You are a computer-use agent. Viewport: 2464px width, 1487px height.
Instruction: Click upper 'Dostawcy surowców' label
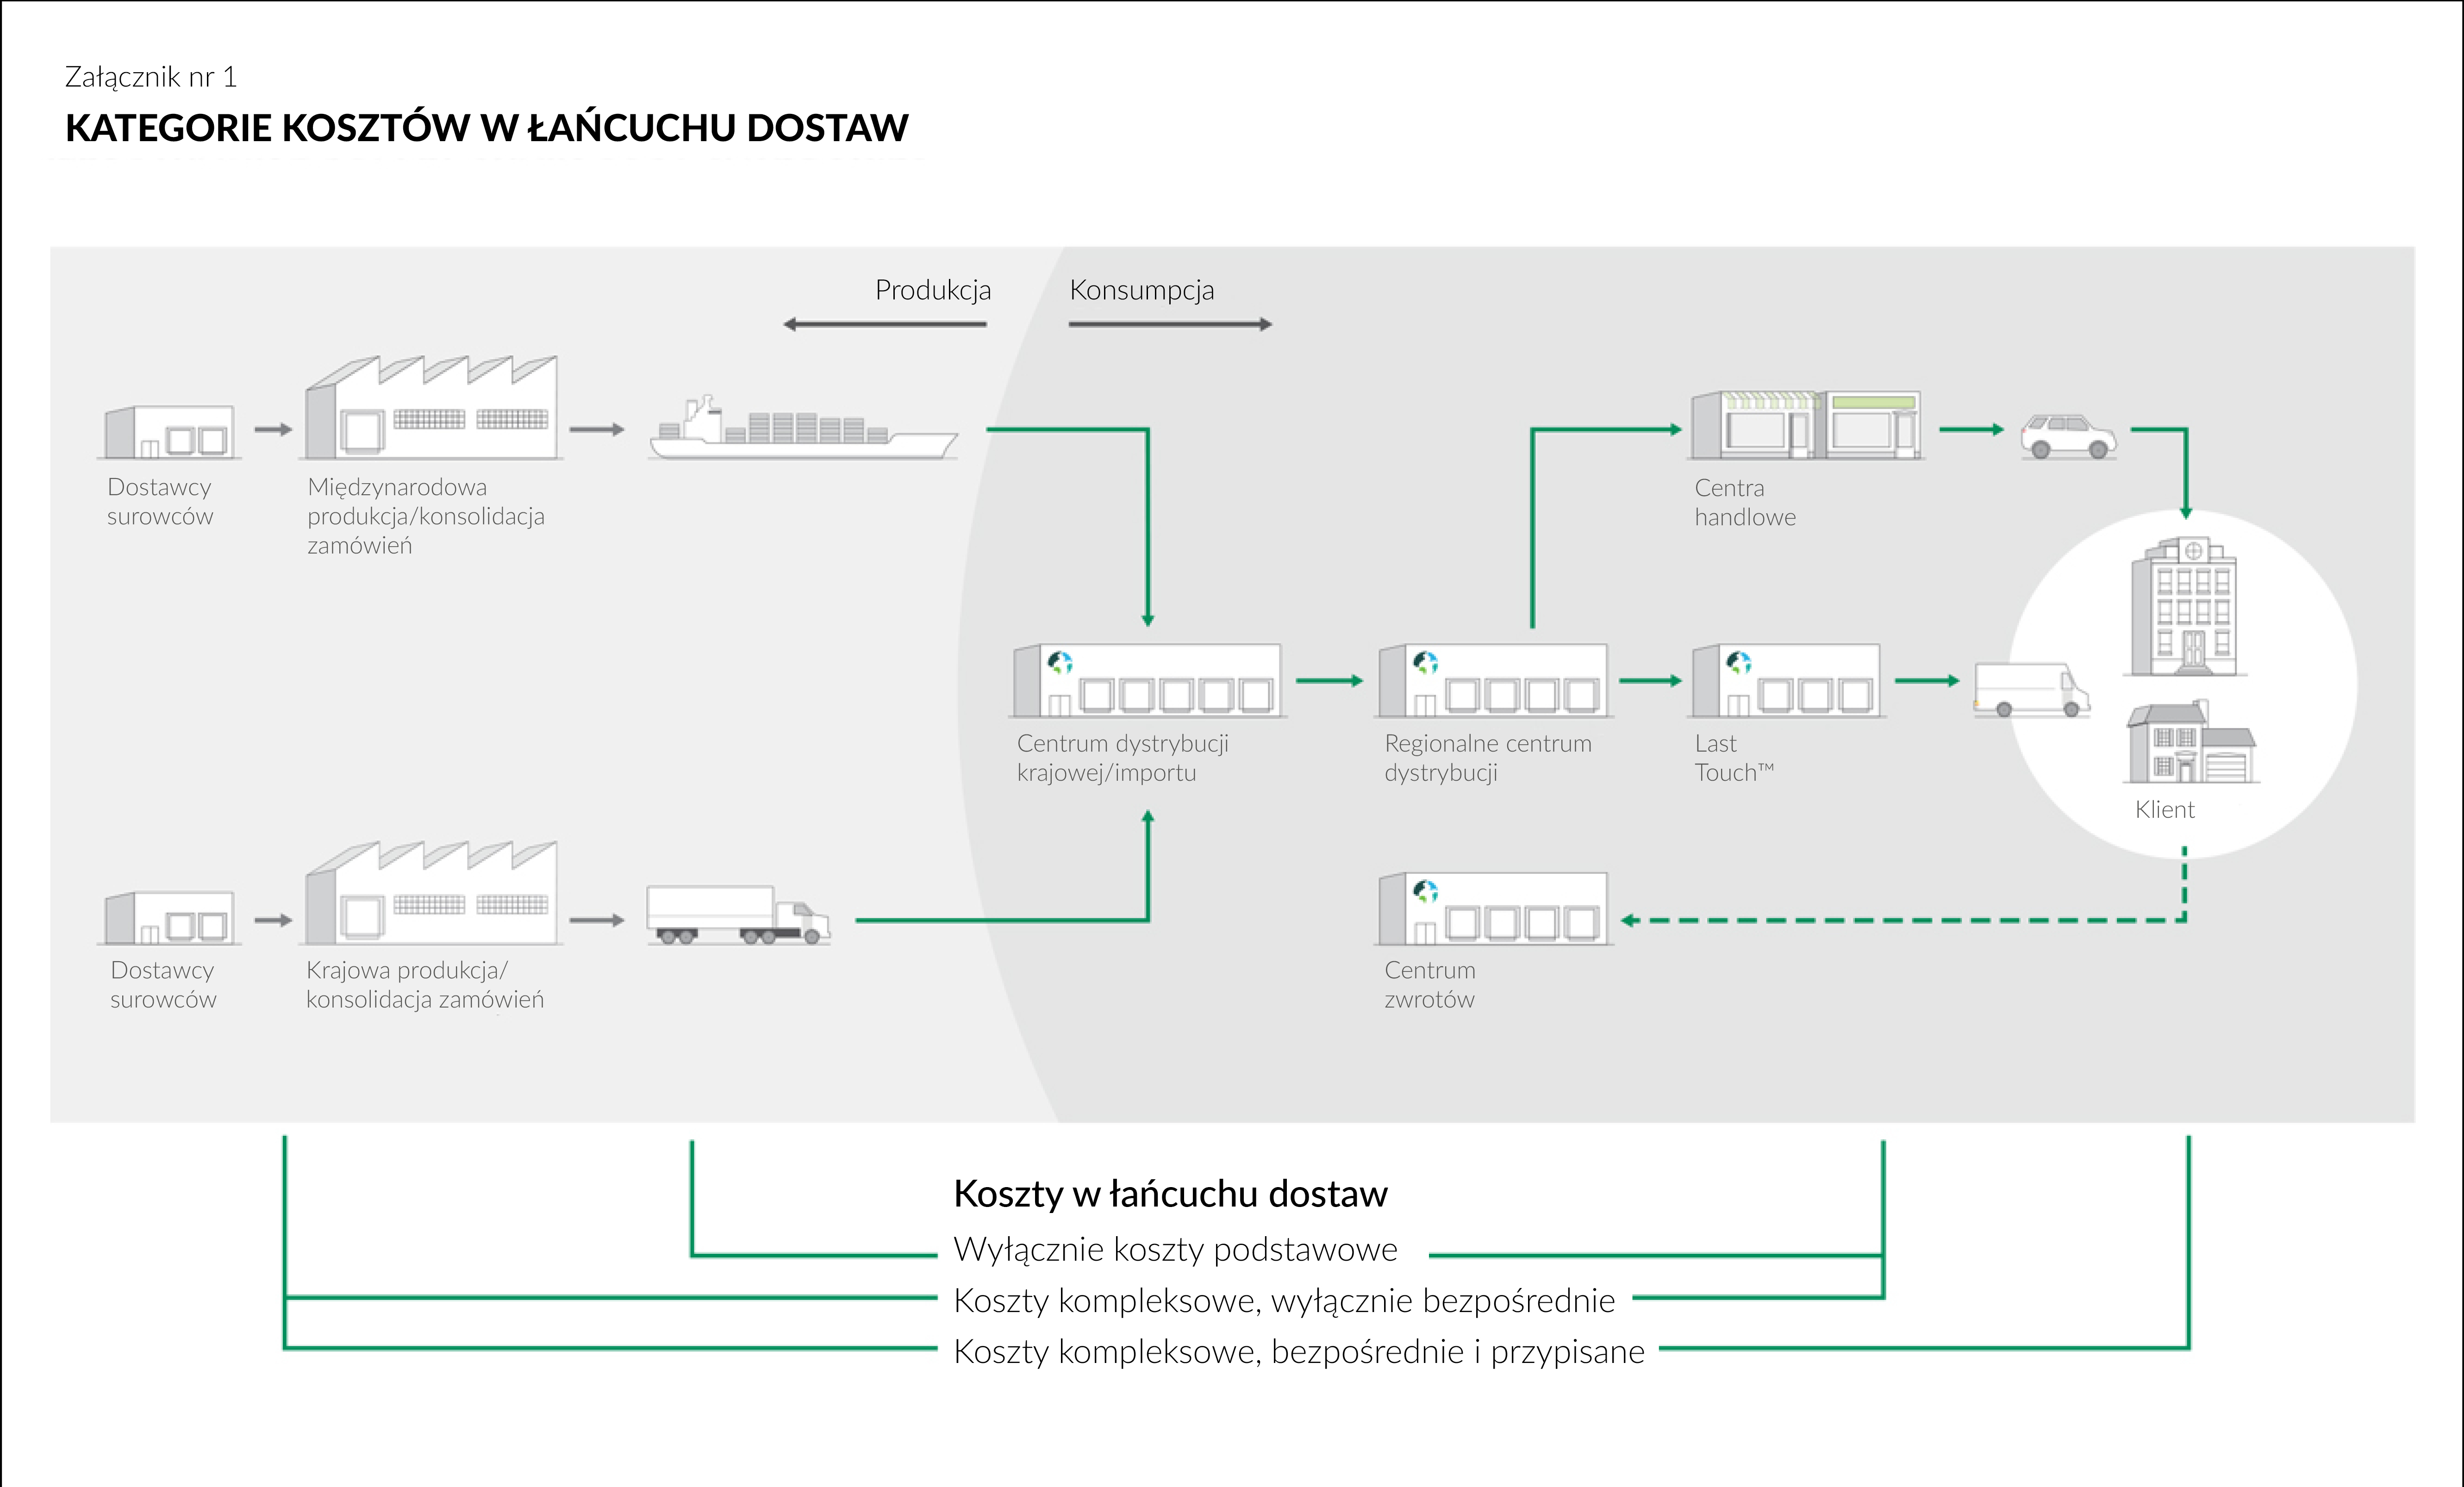[x=160, y=502]
